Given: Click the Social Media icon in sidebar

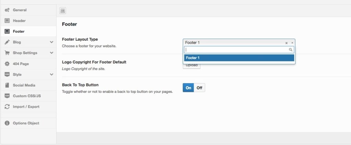Looking at the screenshot, I should (x=7, y=85).
